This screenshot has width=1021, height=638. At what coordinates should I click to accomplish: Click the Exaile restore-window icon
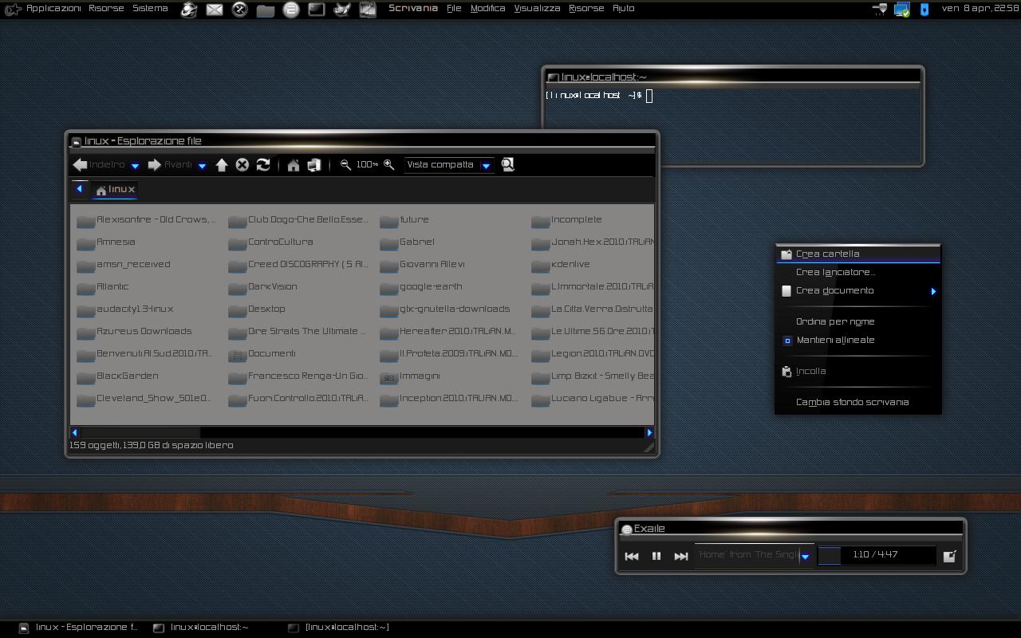pos(949,556)
